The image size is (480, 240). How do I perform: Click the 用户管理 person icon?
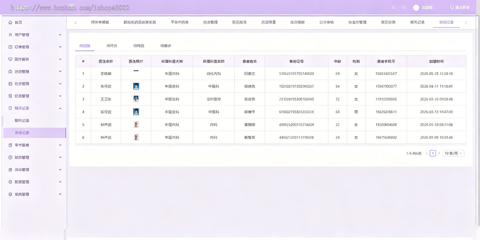click(x=10, y=35)
